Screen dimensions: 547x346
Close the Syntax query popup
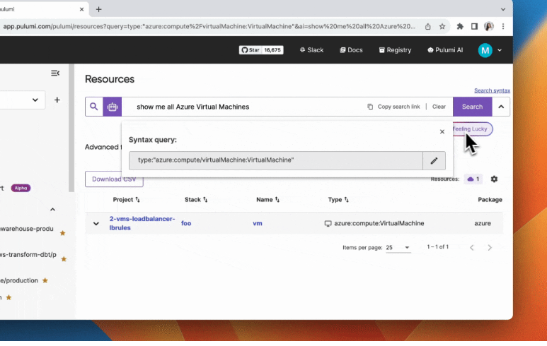point(442,131)
